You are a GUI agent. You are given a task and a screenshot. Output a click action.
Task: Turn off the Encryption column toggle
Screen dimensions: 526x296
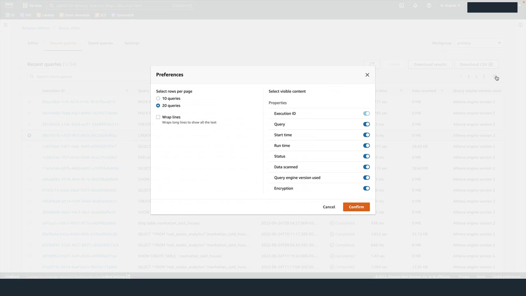(x=366, y=188)
